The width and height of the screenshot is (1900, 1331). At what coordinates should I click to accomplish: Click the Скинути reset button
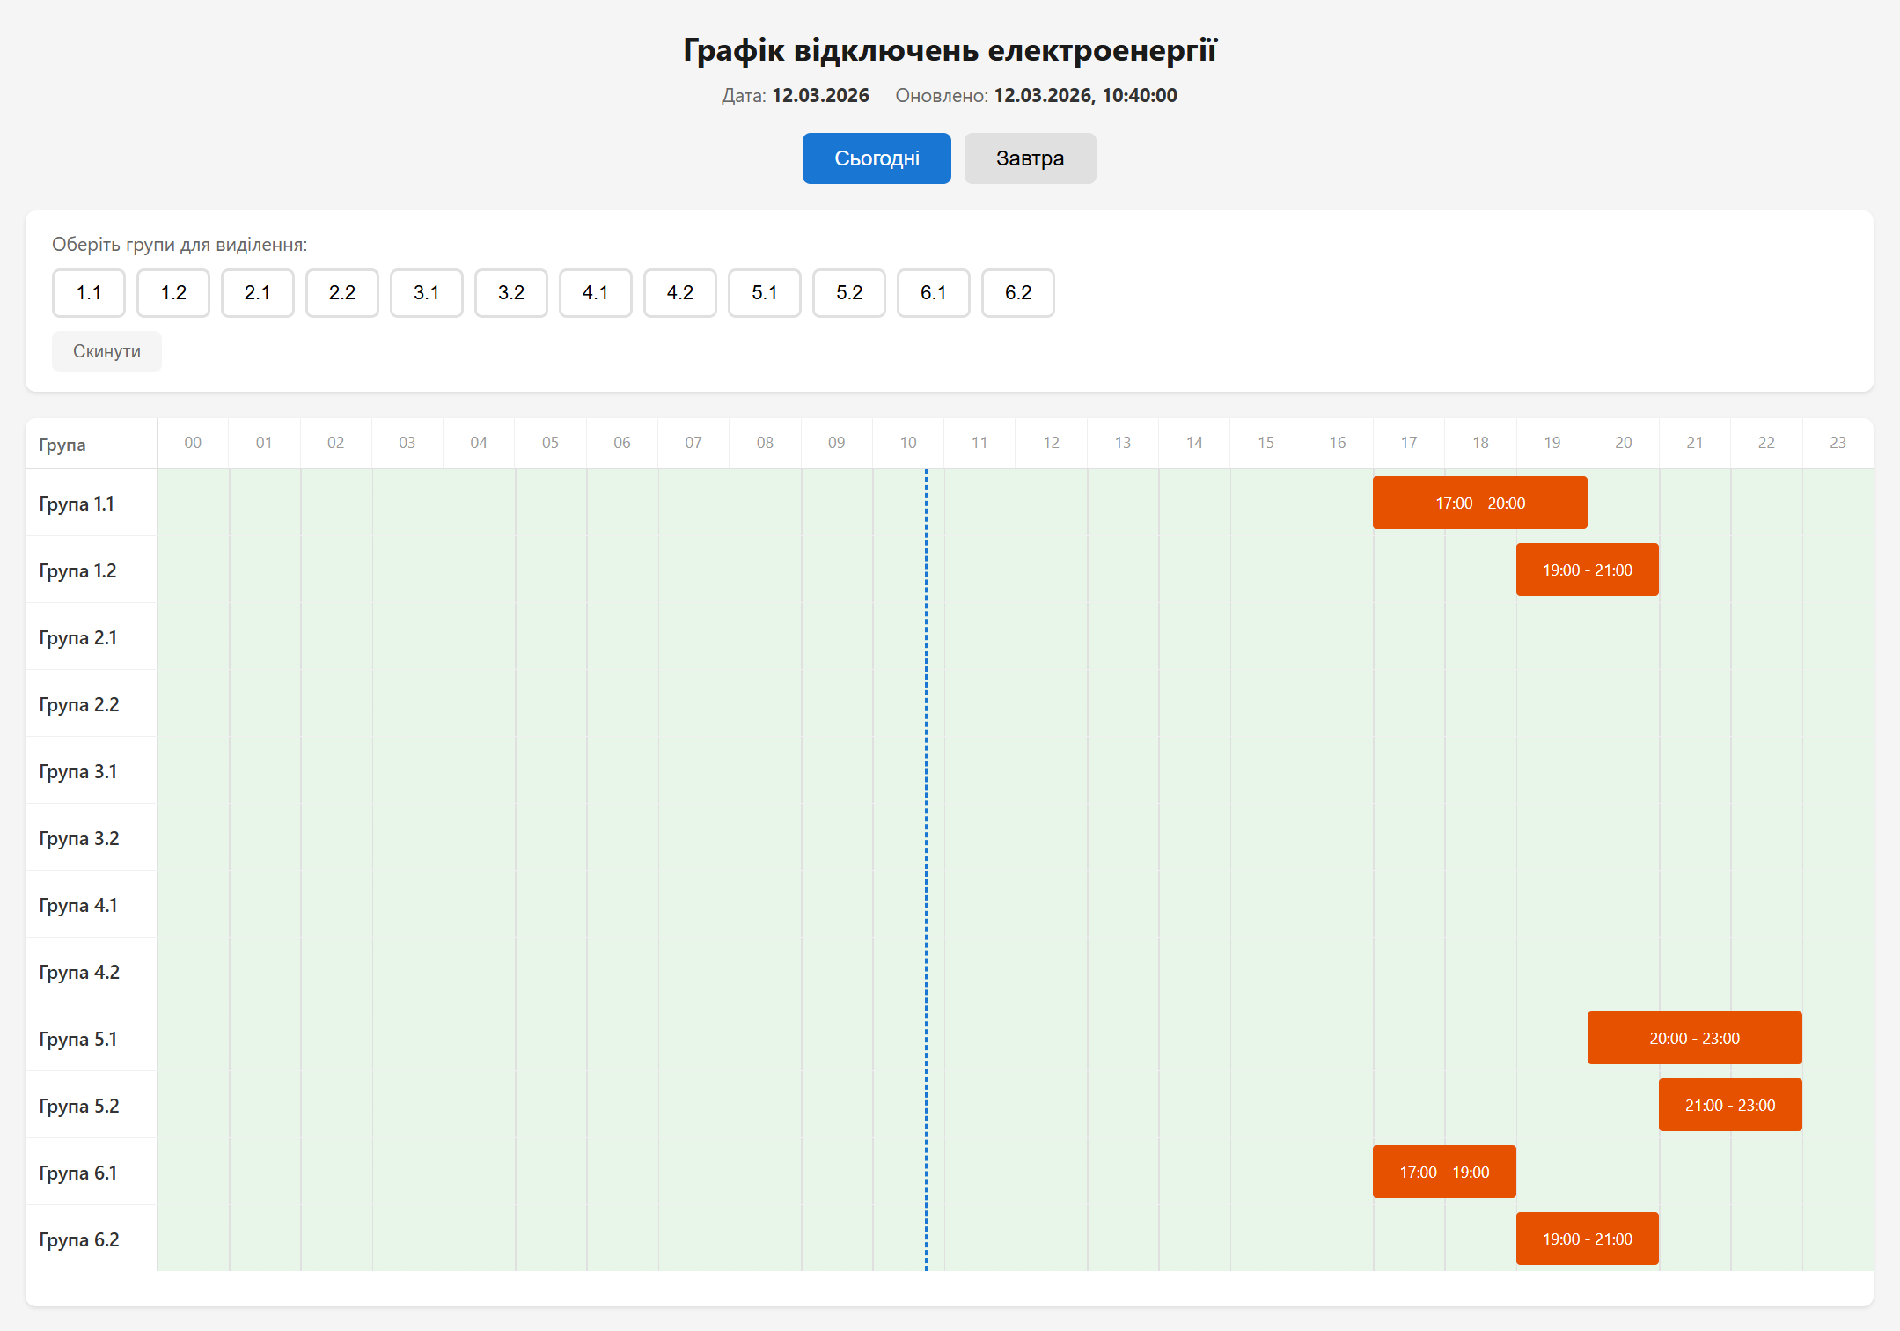click(106, 351)
